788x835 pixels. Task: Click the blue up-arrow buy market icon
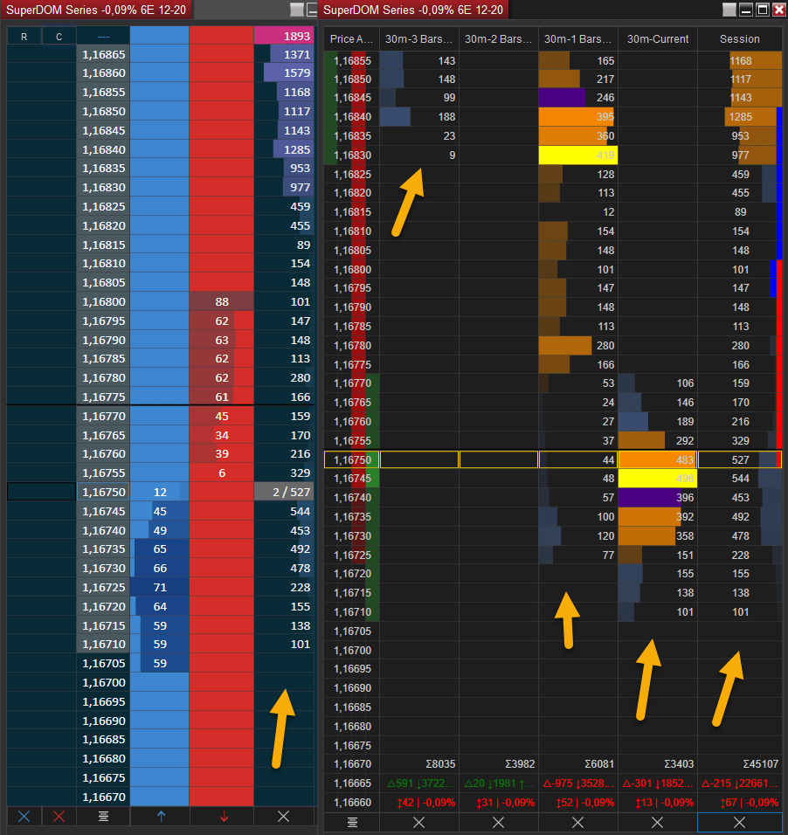click(x=161, y=816)
